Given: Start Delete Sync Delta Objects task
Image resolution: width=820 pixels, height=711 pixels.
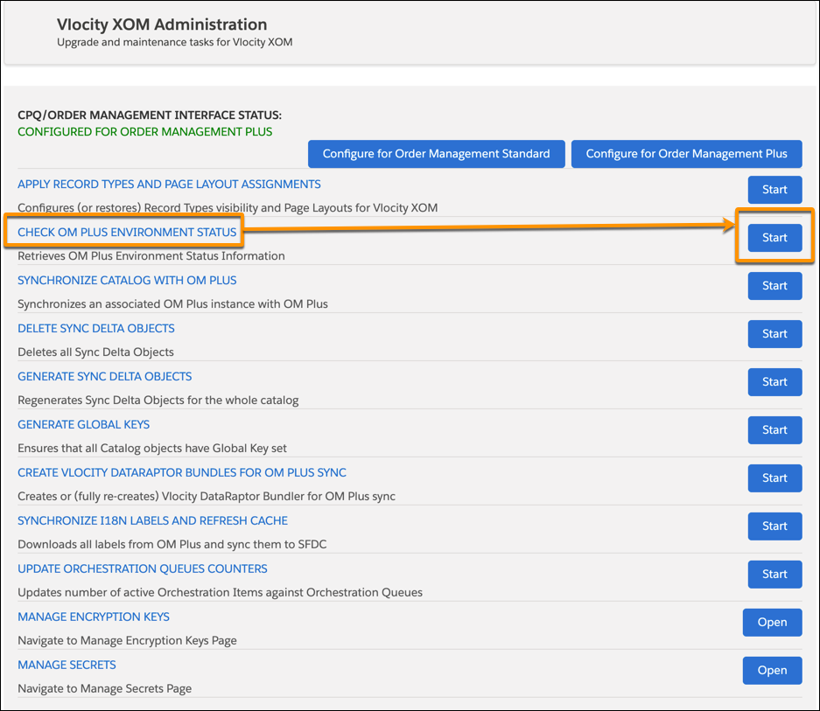Looking at the screenshot, I should point(774,334).
